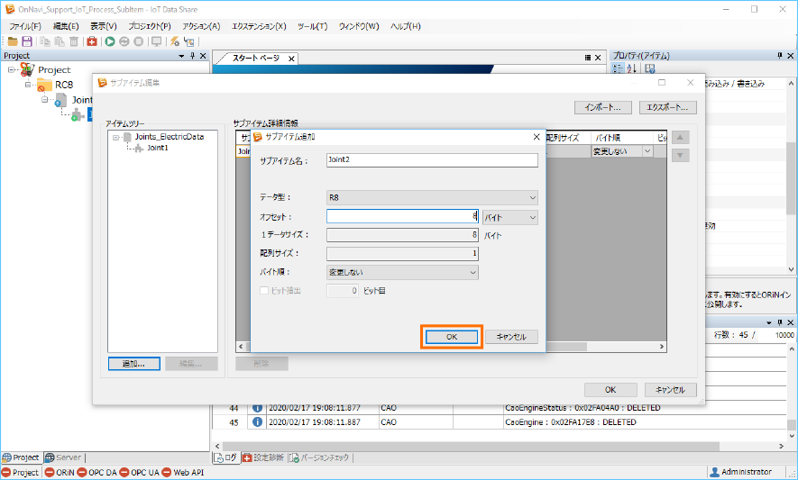Sort properties alphabetically with A-Z icon
This screenshot has height=480, width=798.
click(x=632, y=68)
